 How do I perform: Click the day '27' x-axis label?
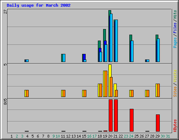tap(147, 136)
